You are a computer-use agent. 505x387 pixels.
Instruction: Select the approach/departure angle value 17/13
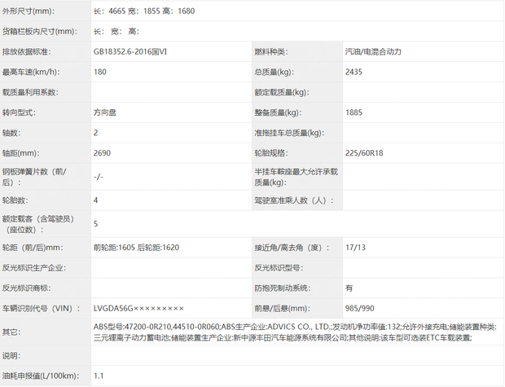click(x=356, y=248)
